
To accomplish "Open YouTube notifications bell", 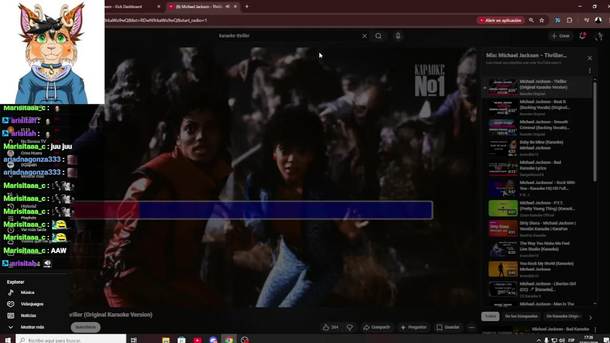I will coord(582,36).
